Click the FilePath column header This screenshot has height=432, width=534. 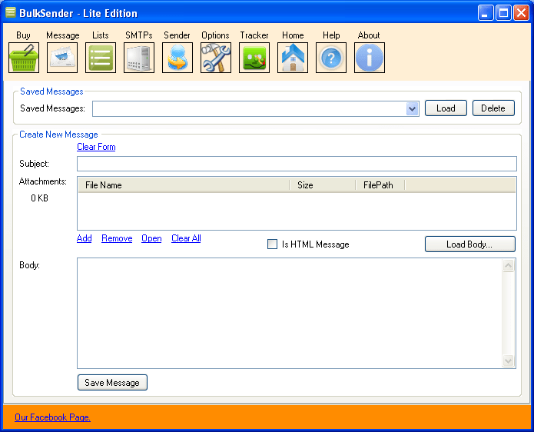380,185
